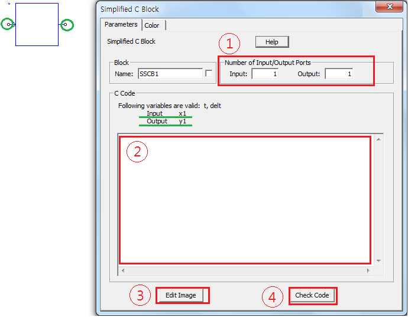Click inside the C Code editor area
Screen dimensions: 408x317
click(245, 201)
